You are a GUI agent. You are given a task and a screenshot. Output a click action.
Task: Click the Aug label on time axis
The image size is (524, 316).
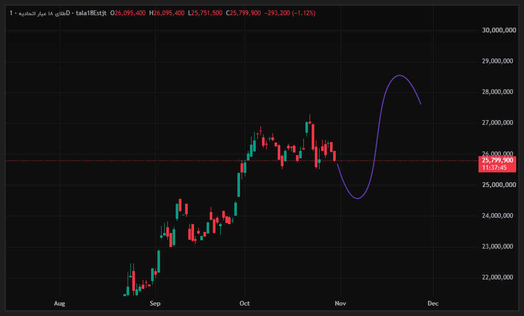click(x=60, y=303)
